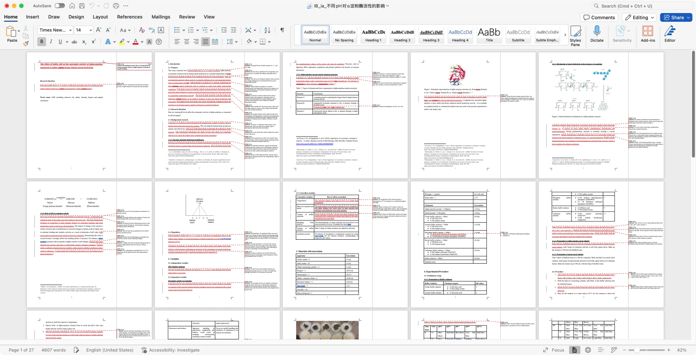696x355 pixels.
Task: Switch to the Review tab
Action: tap(187, 17)
